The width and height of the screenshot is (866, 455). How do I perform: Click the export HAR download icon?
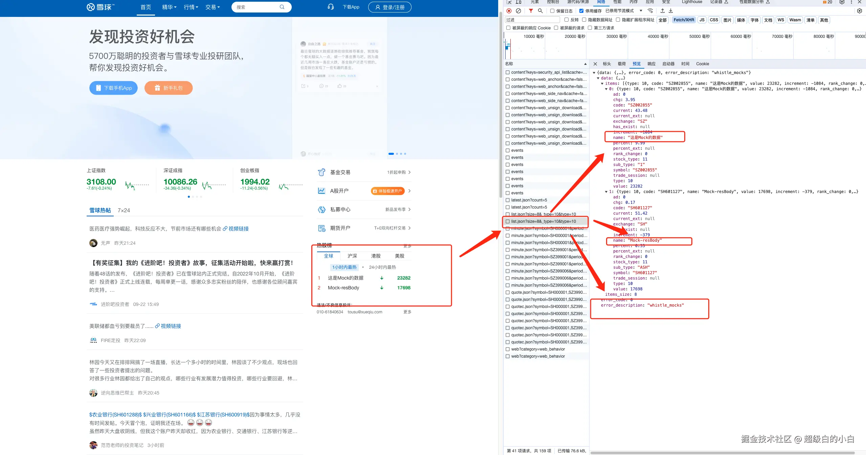(671, 11)
